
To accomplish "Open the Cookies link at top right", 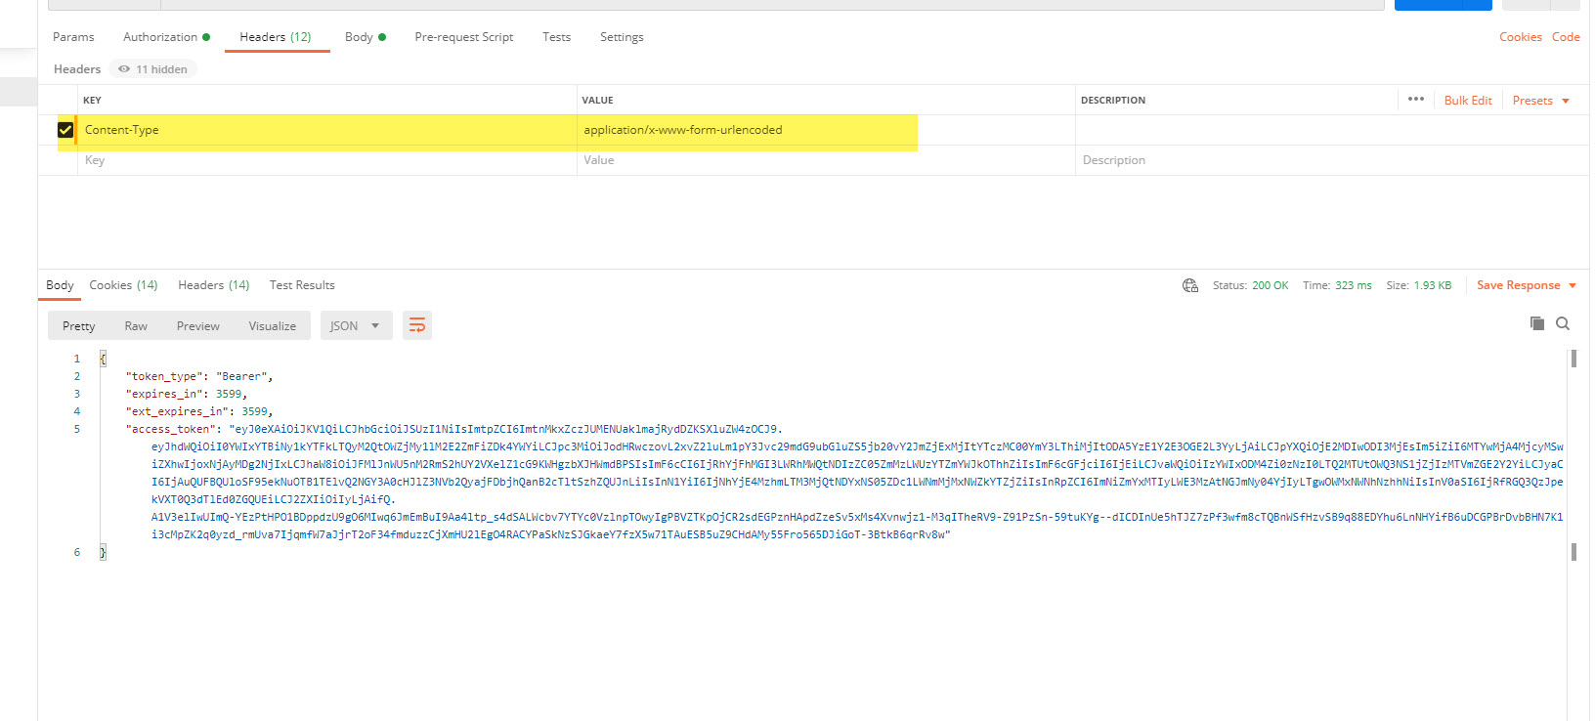I will click(1520, 37).
